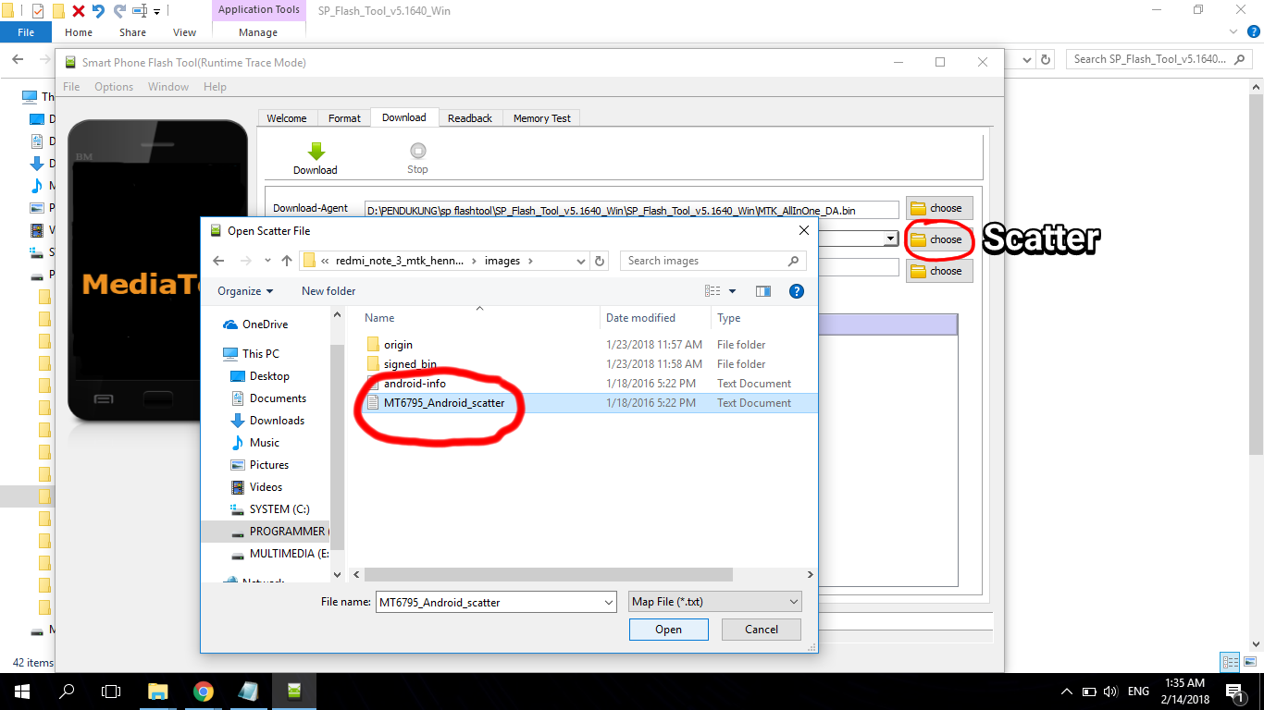The height and width of the screenshot is (710, 1264).
Task: Select MT6795_Android_scatter file
Action: tap(444, 403)
